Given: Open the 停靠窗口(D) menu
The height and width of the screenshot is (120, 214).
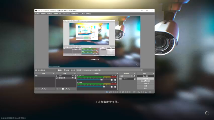Looking at the screenshot, I should click(x=57, y=14).
